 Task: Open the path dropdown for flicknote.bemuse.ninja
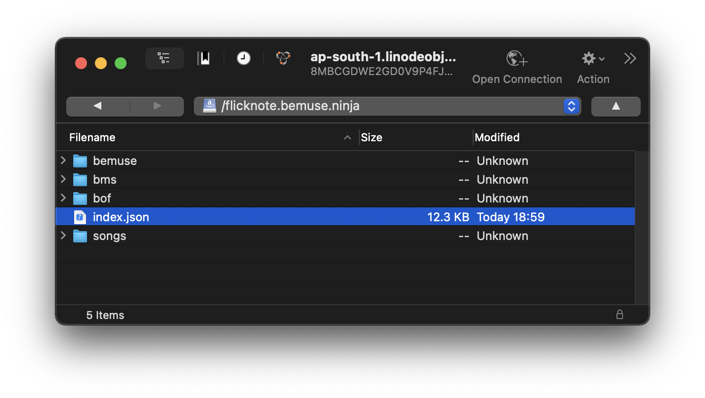click(x=571, y=106)
